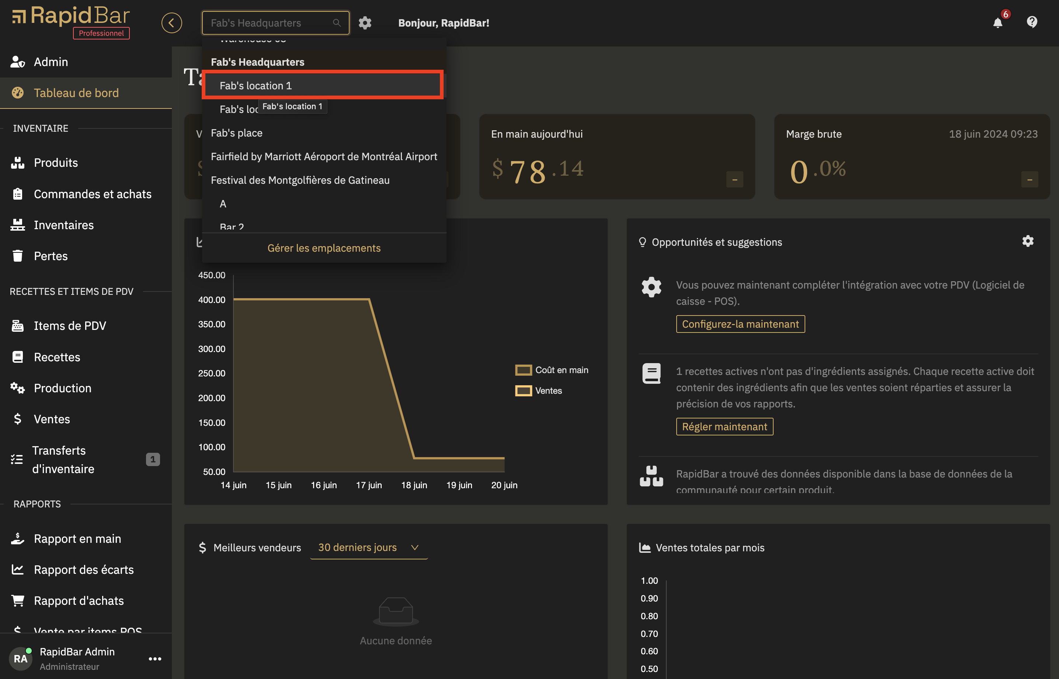The image size is (1059, 679).
Task: Open the help question mark icon
Action: tap(1032, 22)
